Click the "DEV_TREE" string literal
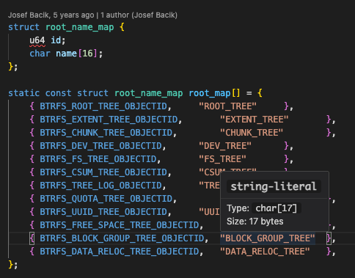Image resolution: width=355 pixels, height=278 pixels. 225,146
